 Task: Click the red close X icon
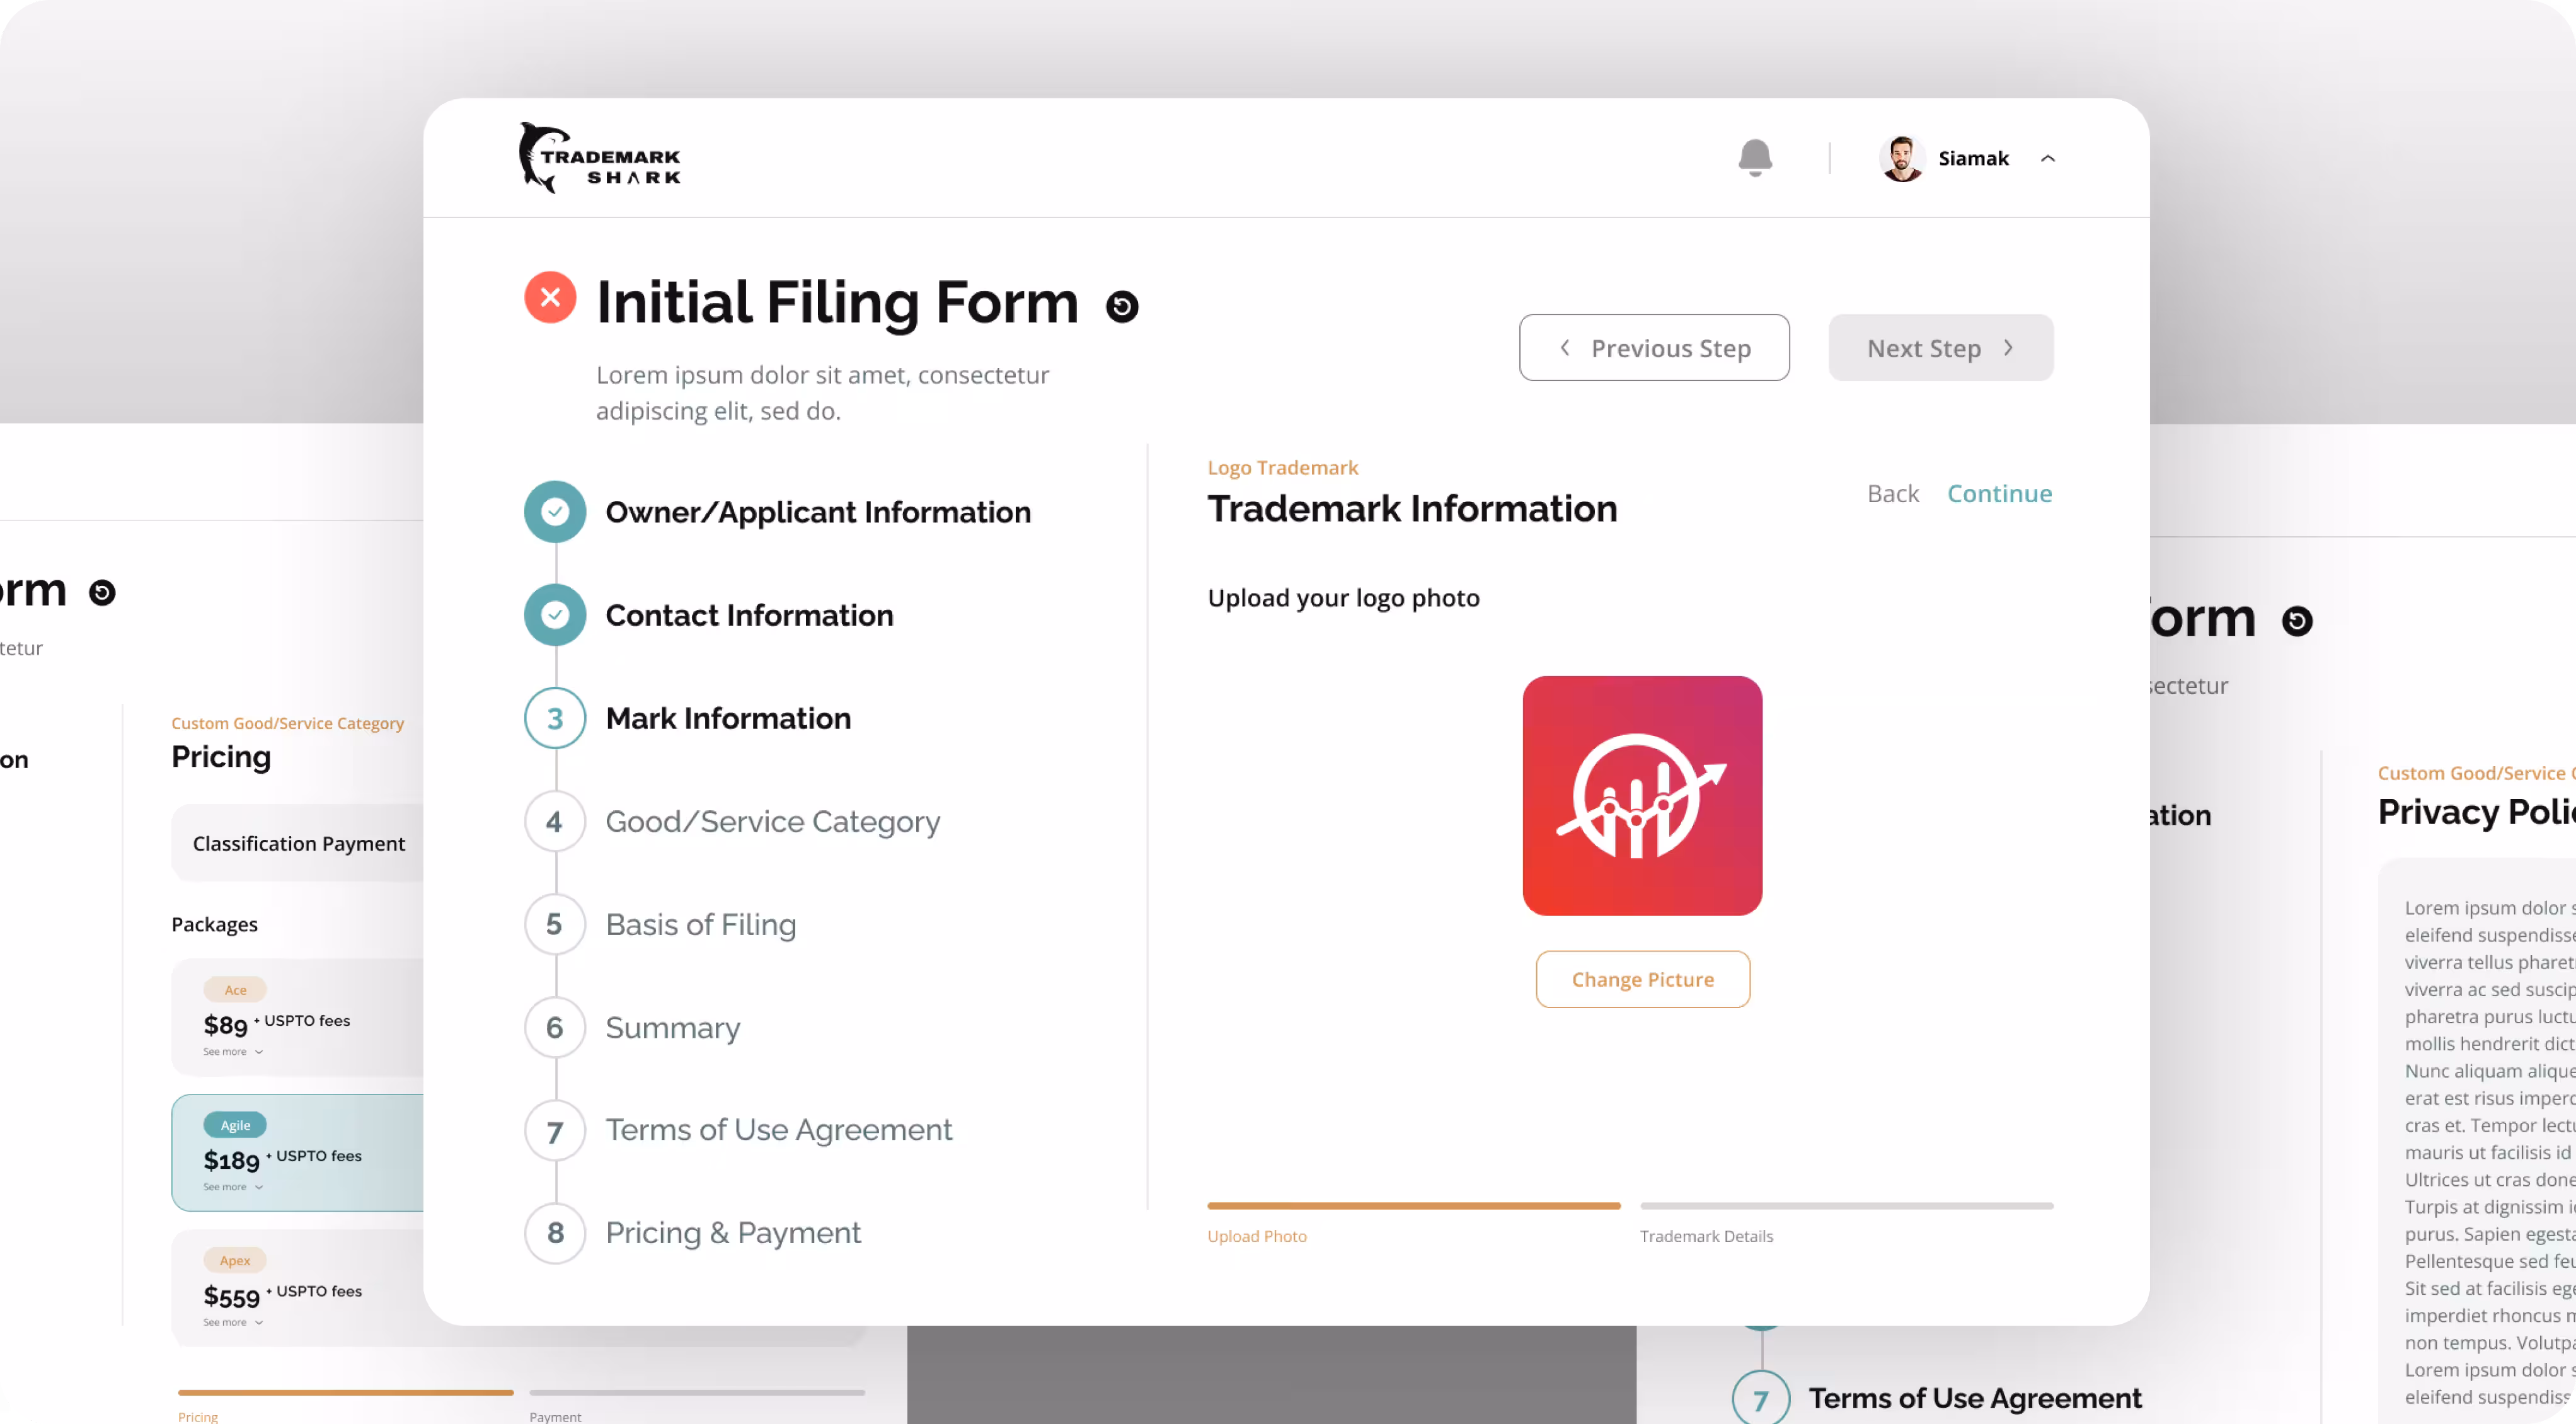click(550, 297)
